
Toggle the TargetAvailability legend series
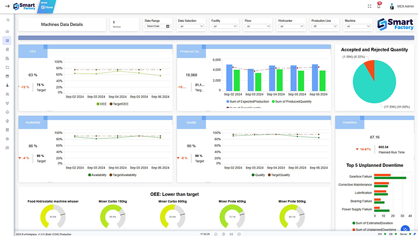[123, 175]
